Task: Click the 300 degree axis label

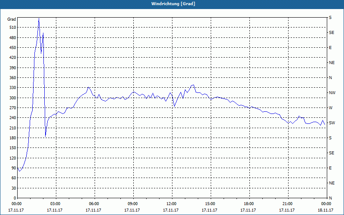Action: pos(13,98)
